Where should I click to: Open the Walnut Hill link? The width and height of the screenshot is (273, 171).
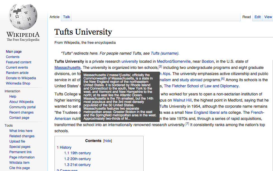[182, 100]
